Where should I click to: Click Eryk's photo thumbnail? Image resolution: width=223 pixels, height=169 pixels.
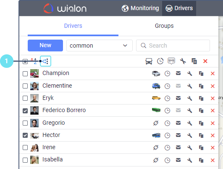(x=34, y=98)
